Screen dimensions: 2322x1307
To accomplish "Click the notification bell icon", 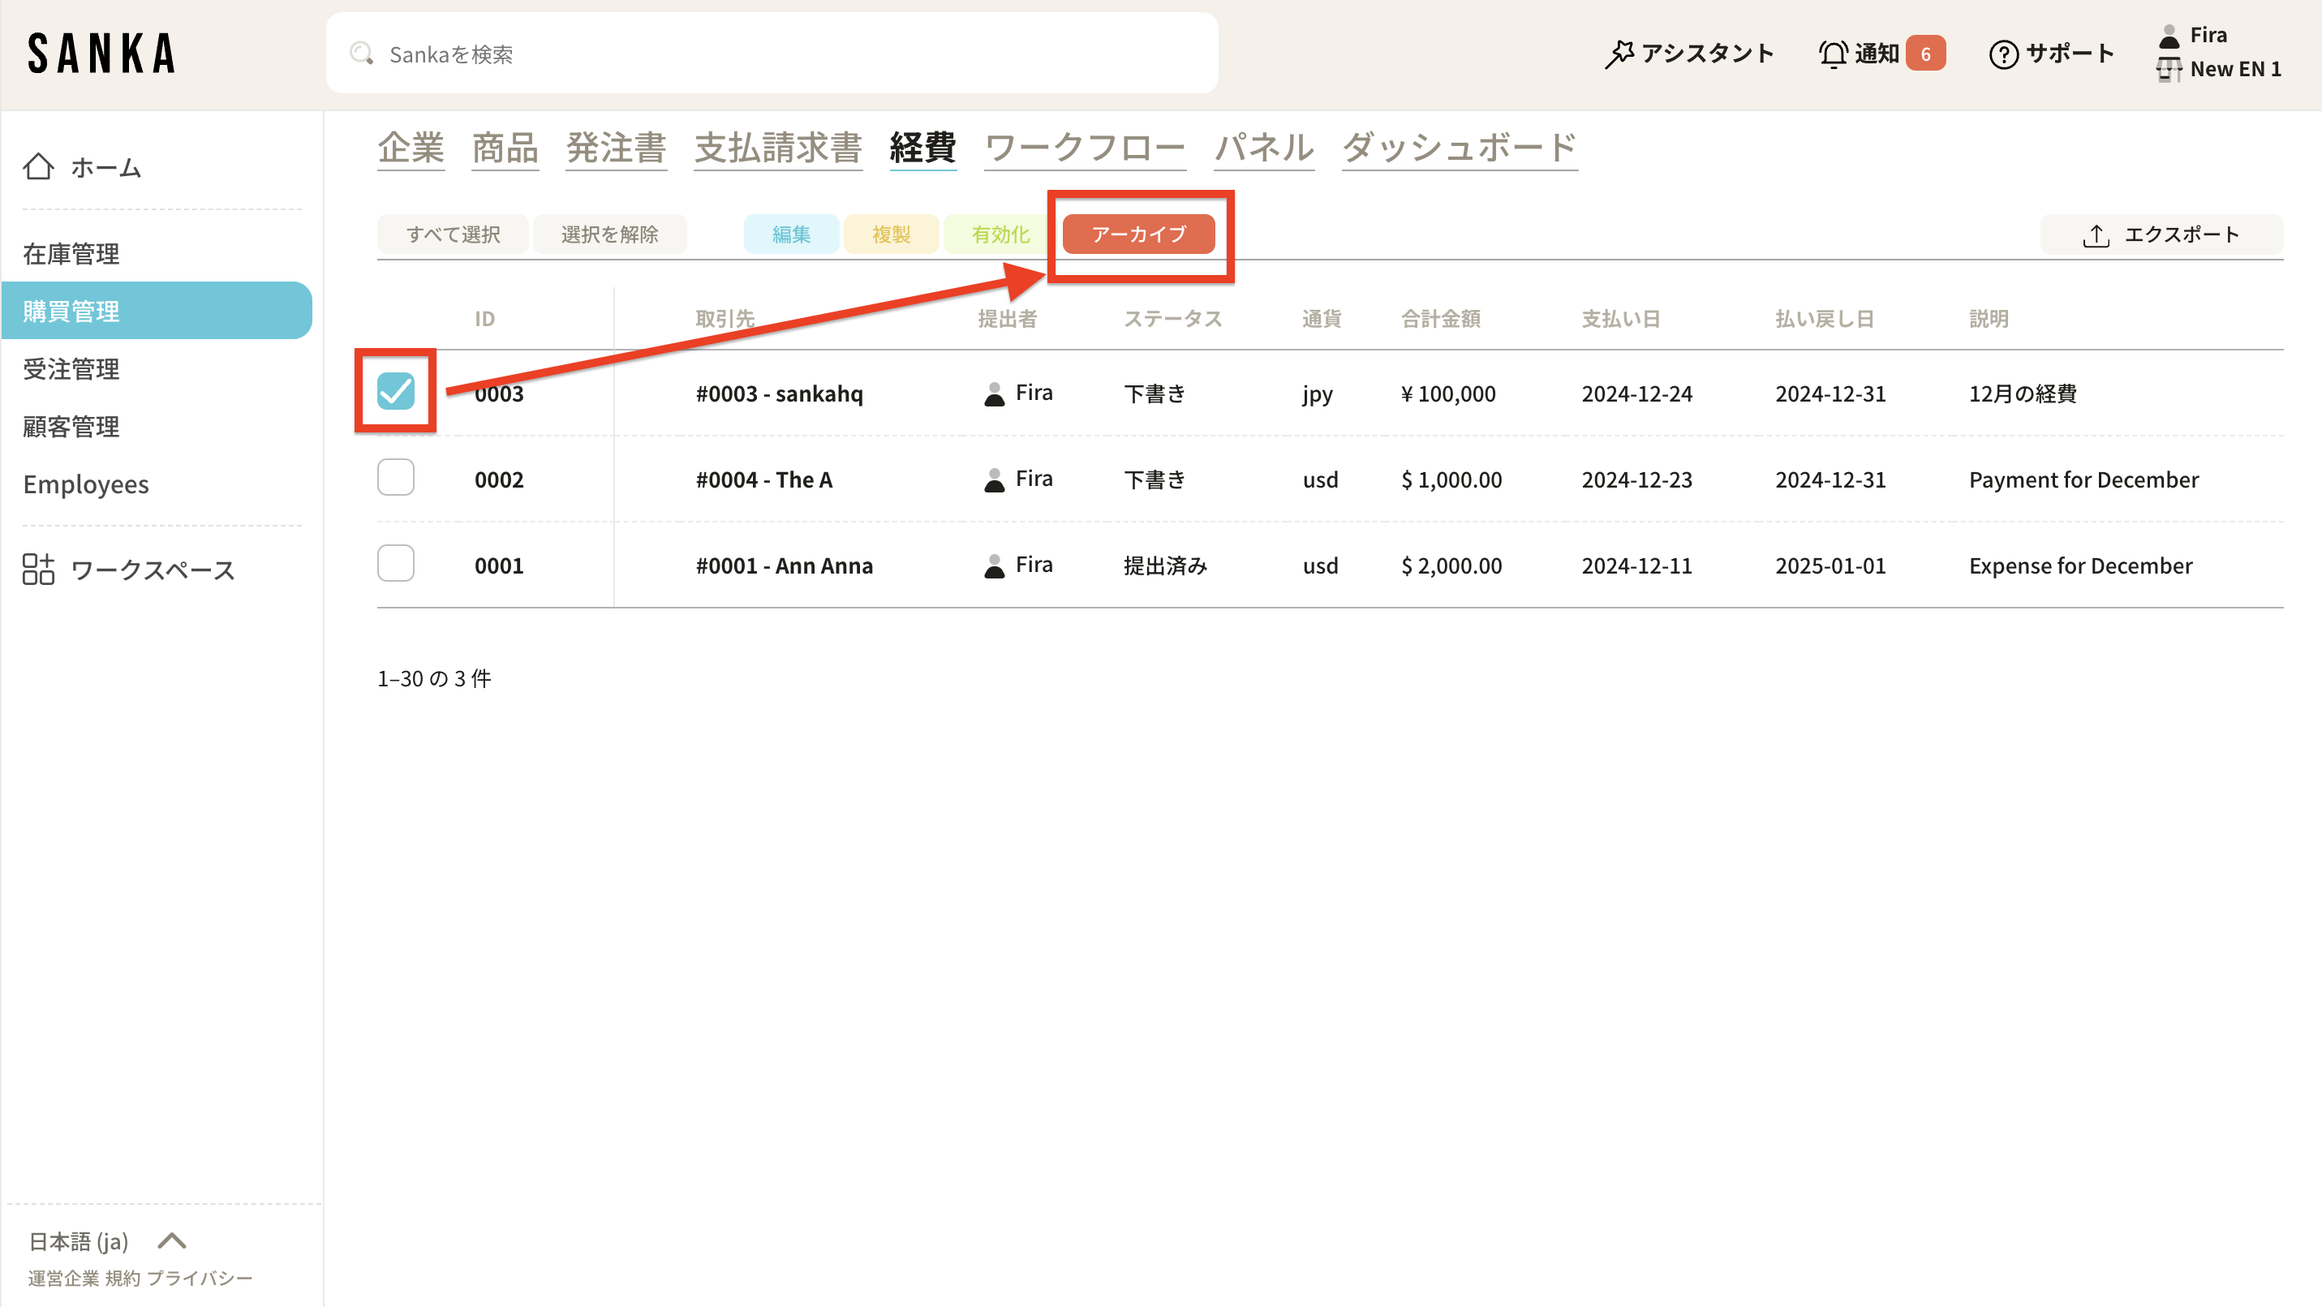I will 1833,54.
